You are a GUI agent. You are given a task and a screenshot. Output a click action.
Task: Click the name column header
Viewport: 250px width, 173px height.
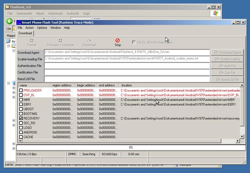coord(34,85)
